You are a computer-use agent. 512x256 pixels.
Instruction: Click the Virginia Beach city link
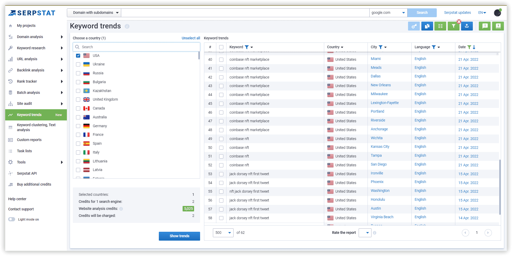382,217
